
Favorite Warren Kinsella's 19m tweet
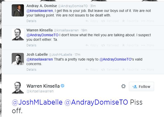point(131,45)
